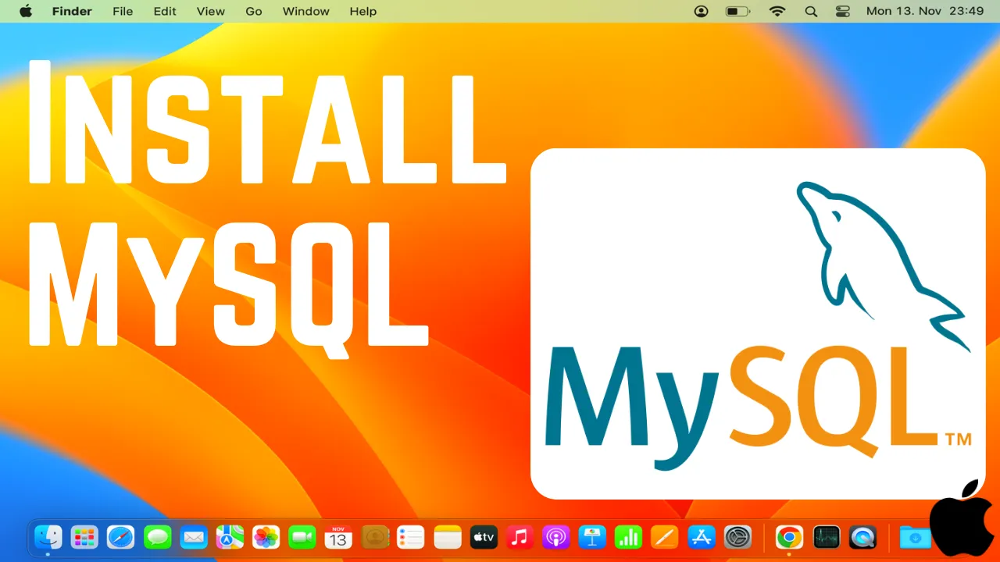This screenshot has width=1000, height=562.
Task: Open the App Store dock icon
Action: (701, 537)
